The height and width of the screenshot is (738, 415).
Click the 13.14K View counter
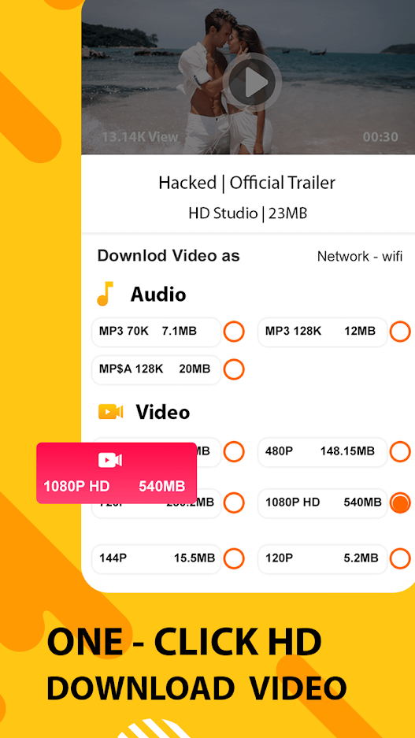(140, 137)
